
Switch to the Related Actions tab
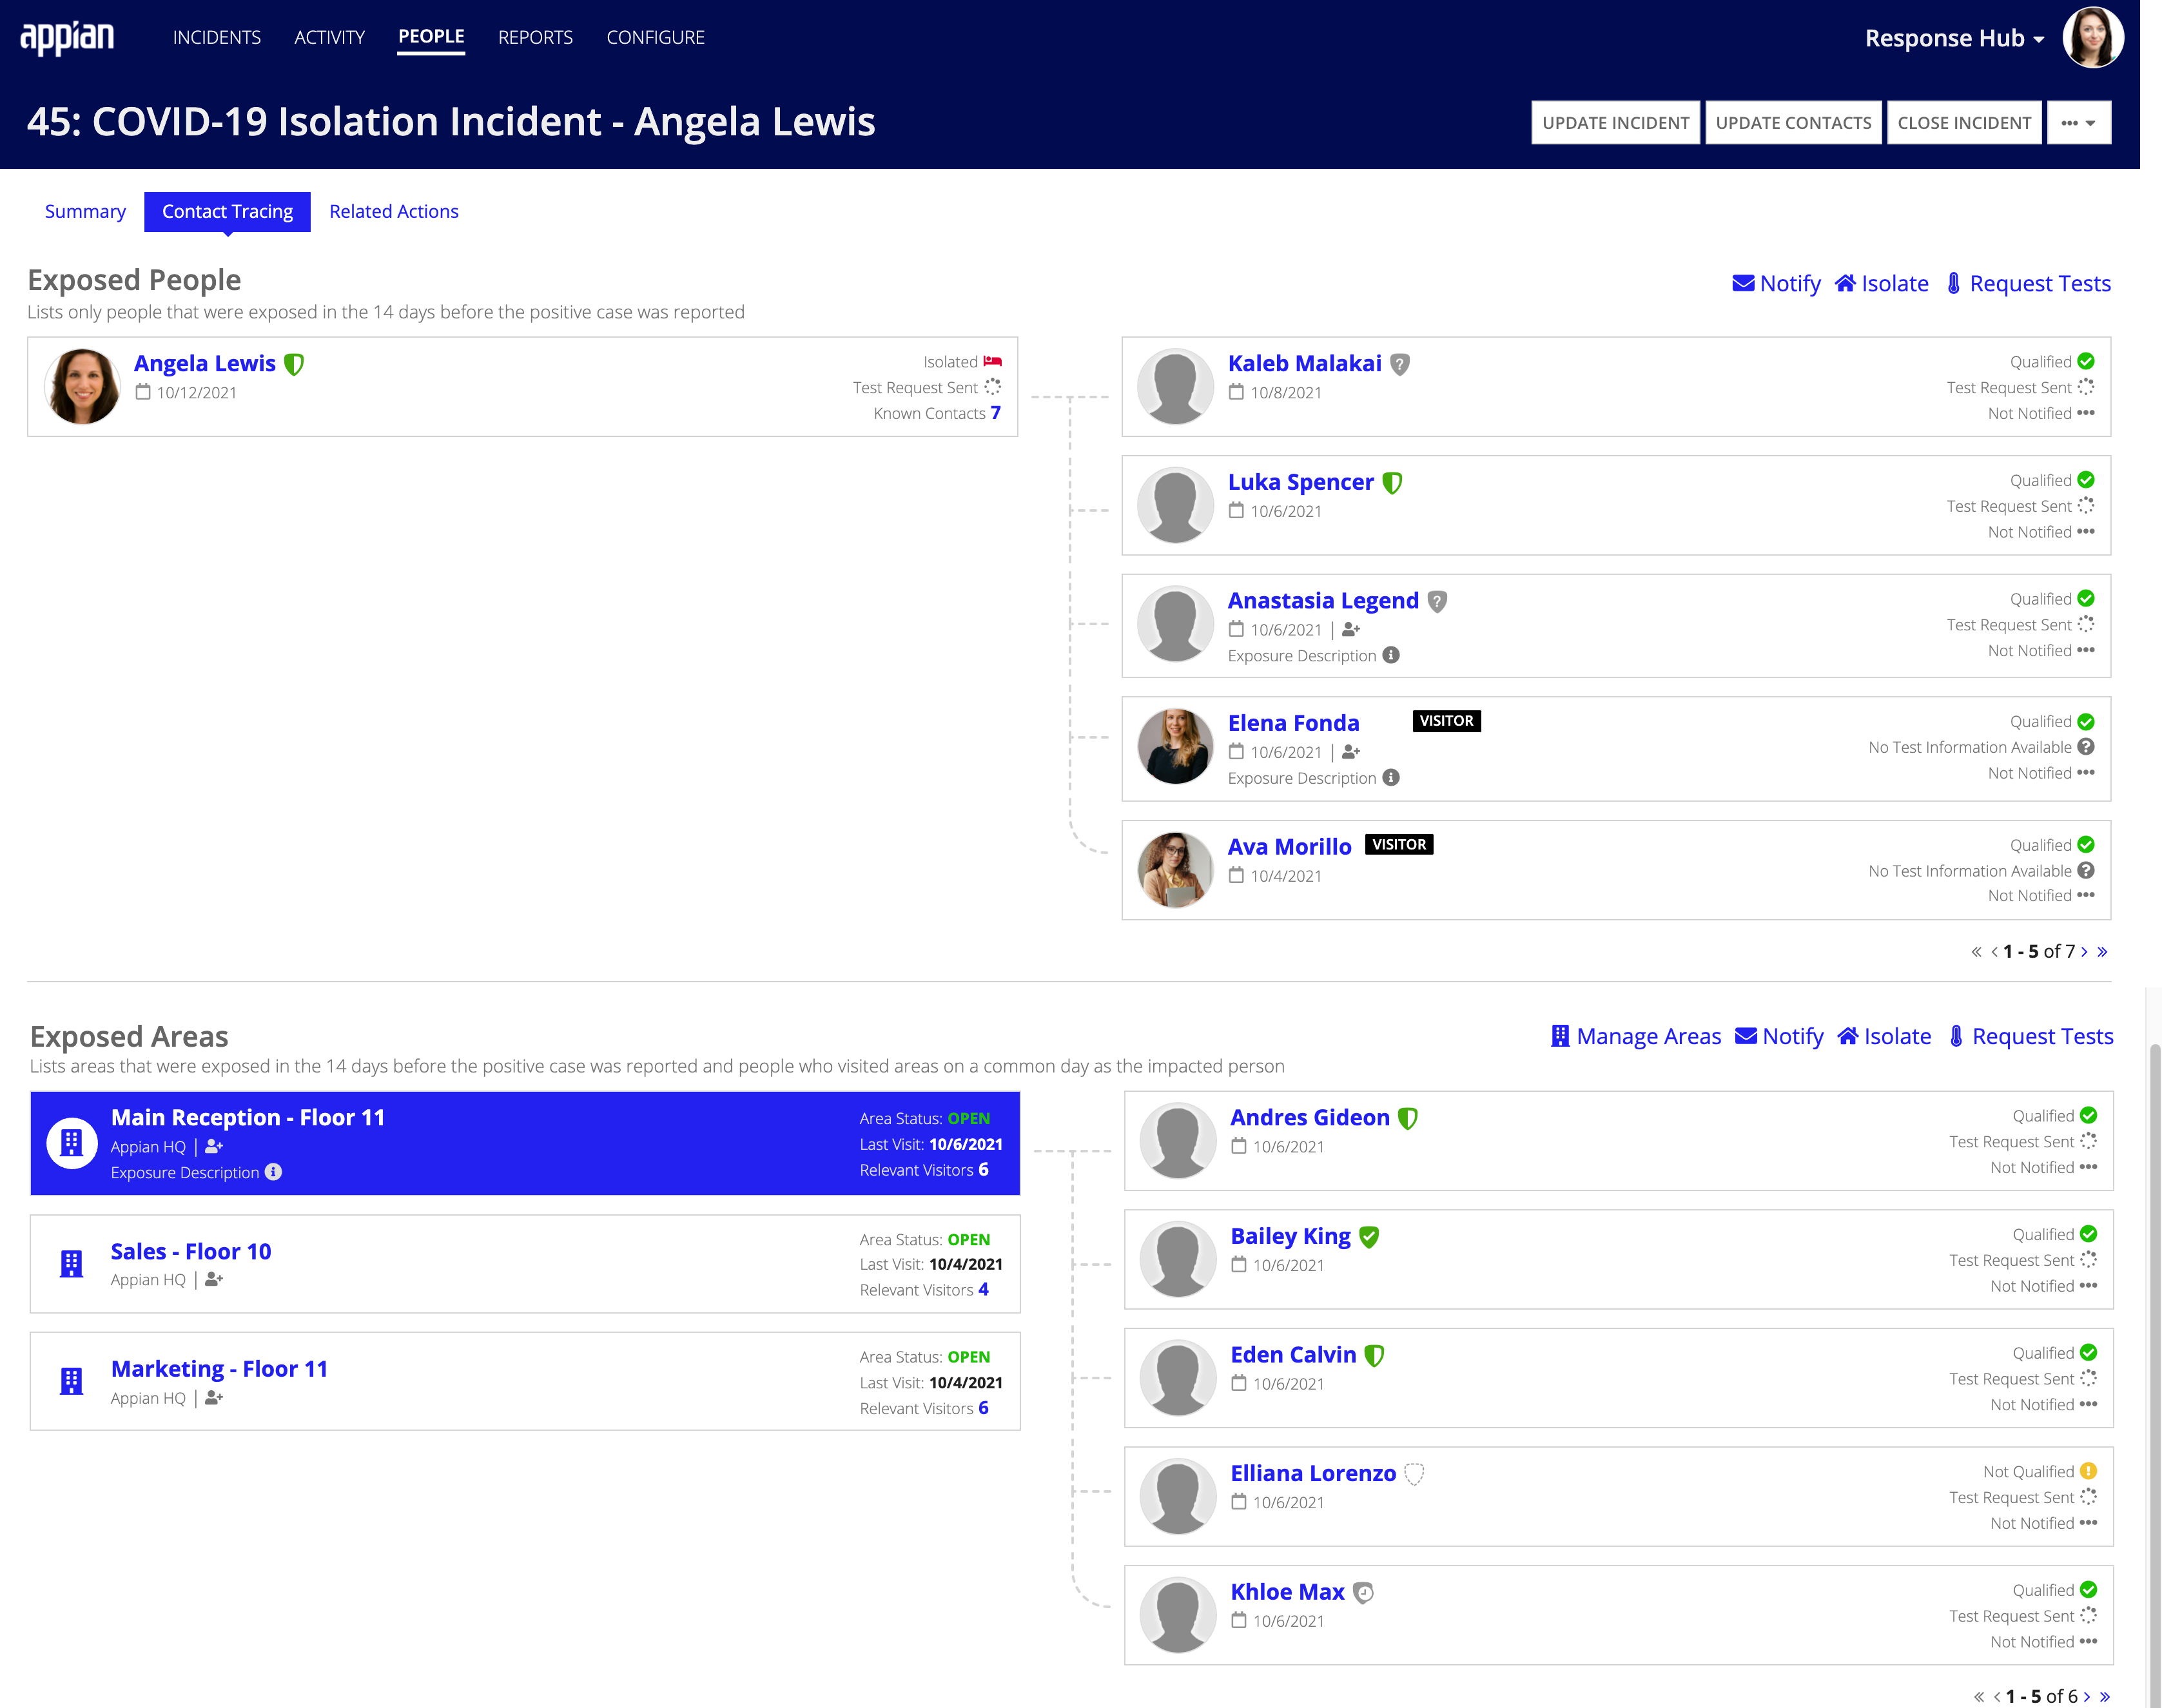[x=393, y=211]
